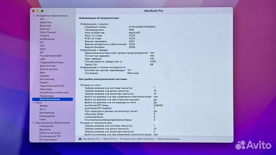276x155 pixels.
Task: Select Диагностика in the sidebar
Action: coord(48,66)
